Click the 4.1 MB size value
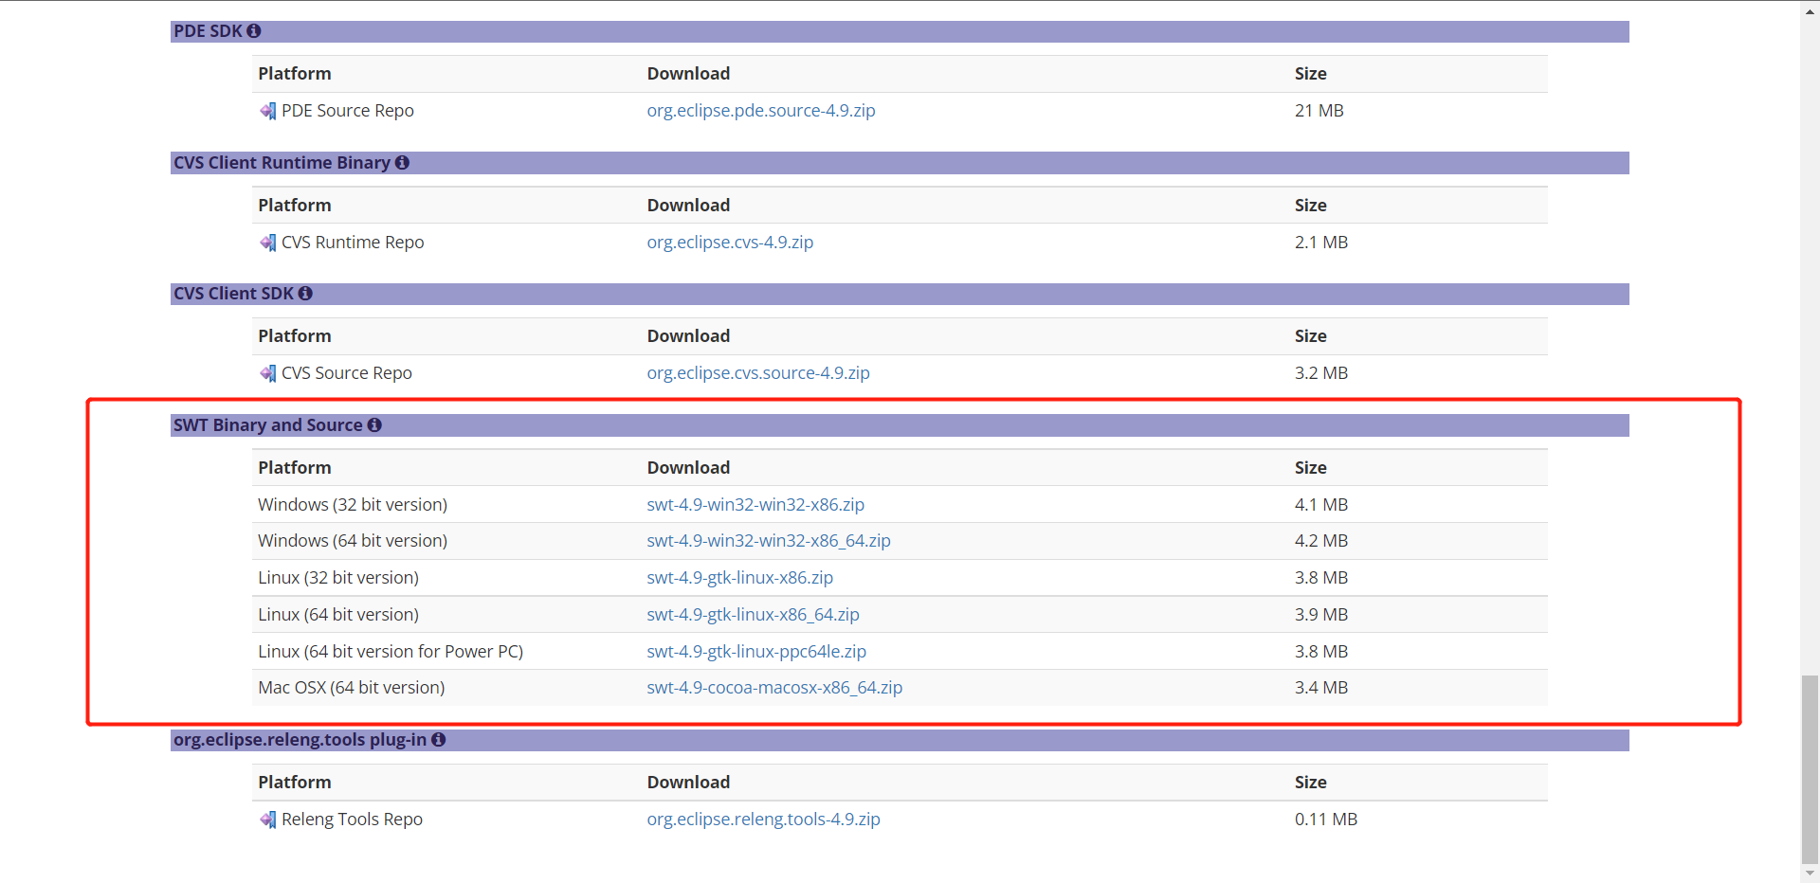 pyautogui.click(x=1321, y=505)
